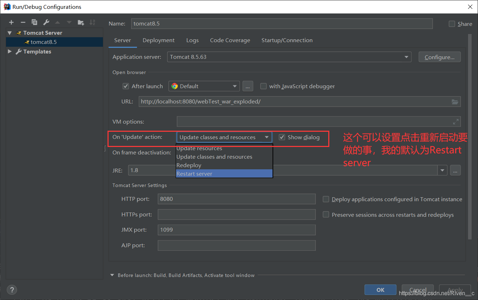Select Tomcat Server tree node

click(43, 33)
